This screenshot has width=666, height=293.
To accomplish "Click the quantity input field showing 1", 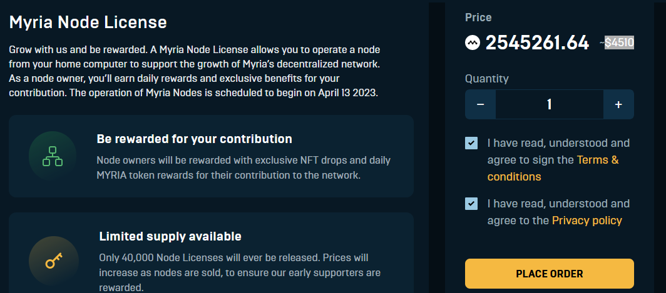I will [549, 104].
